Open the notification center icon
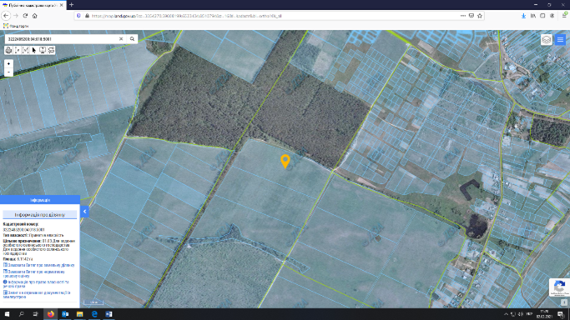Screen dimensions: 570x320 point(561,314)
